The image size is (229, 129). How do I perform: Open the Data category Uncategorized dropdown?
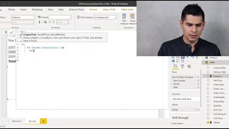coord(105,17)
